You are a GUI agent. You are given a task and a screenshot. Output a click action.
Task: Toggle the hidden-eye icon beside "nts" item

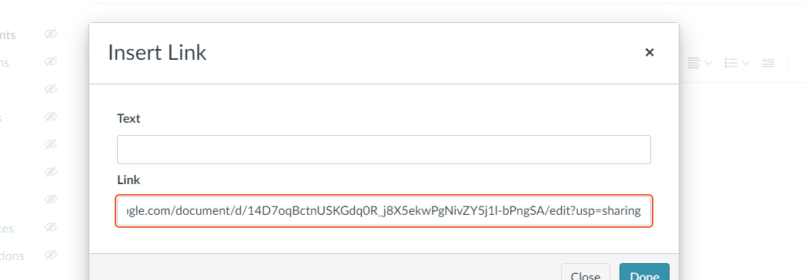(50, 35)
